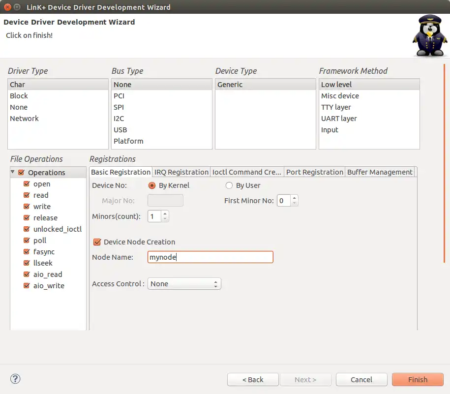This screenshot has height=394, width=450.
Task: Toggle the Operations parent checkbox
Action: [21, 173]
